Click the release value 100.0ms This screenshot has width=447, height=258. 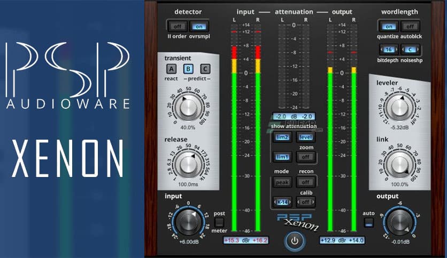(x=188, y=184)
